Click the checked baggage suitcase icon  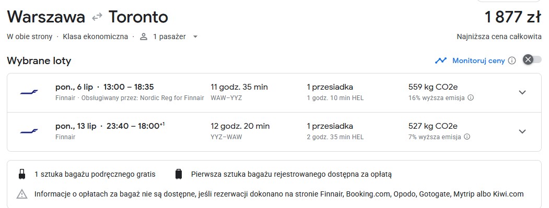pos(179,174)
